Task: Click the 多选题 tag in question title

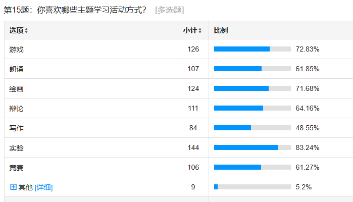Action: (170, 10)
